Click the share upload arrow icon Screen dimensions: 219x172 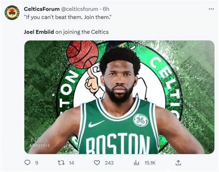[178, 163]
